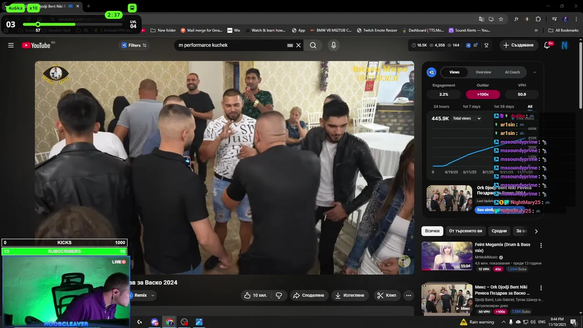Dislike the video

[x=279, y=295]
